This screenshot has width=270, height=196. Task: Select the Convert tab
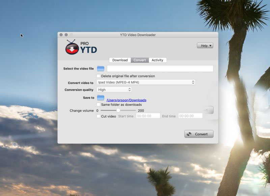click(x=140, y=60)
